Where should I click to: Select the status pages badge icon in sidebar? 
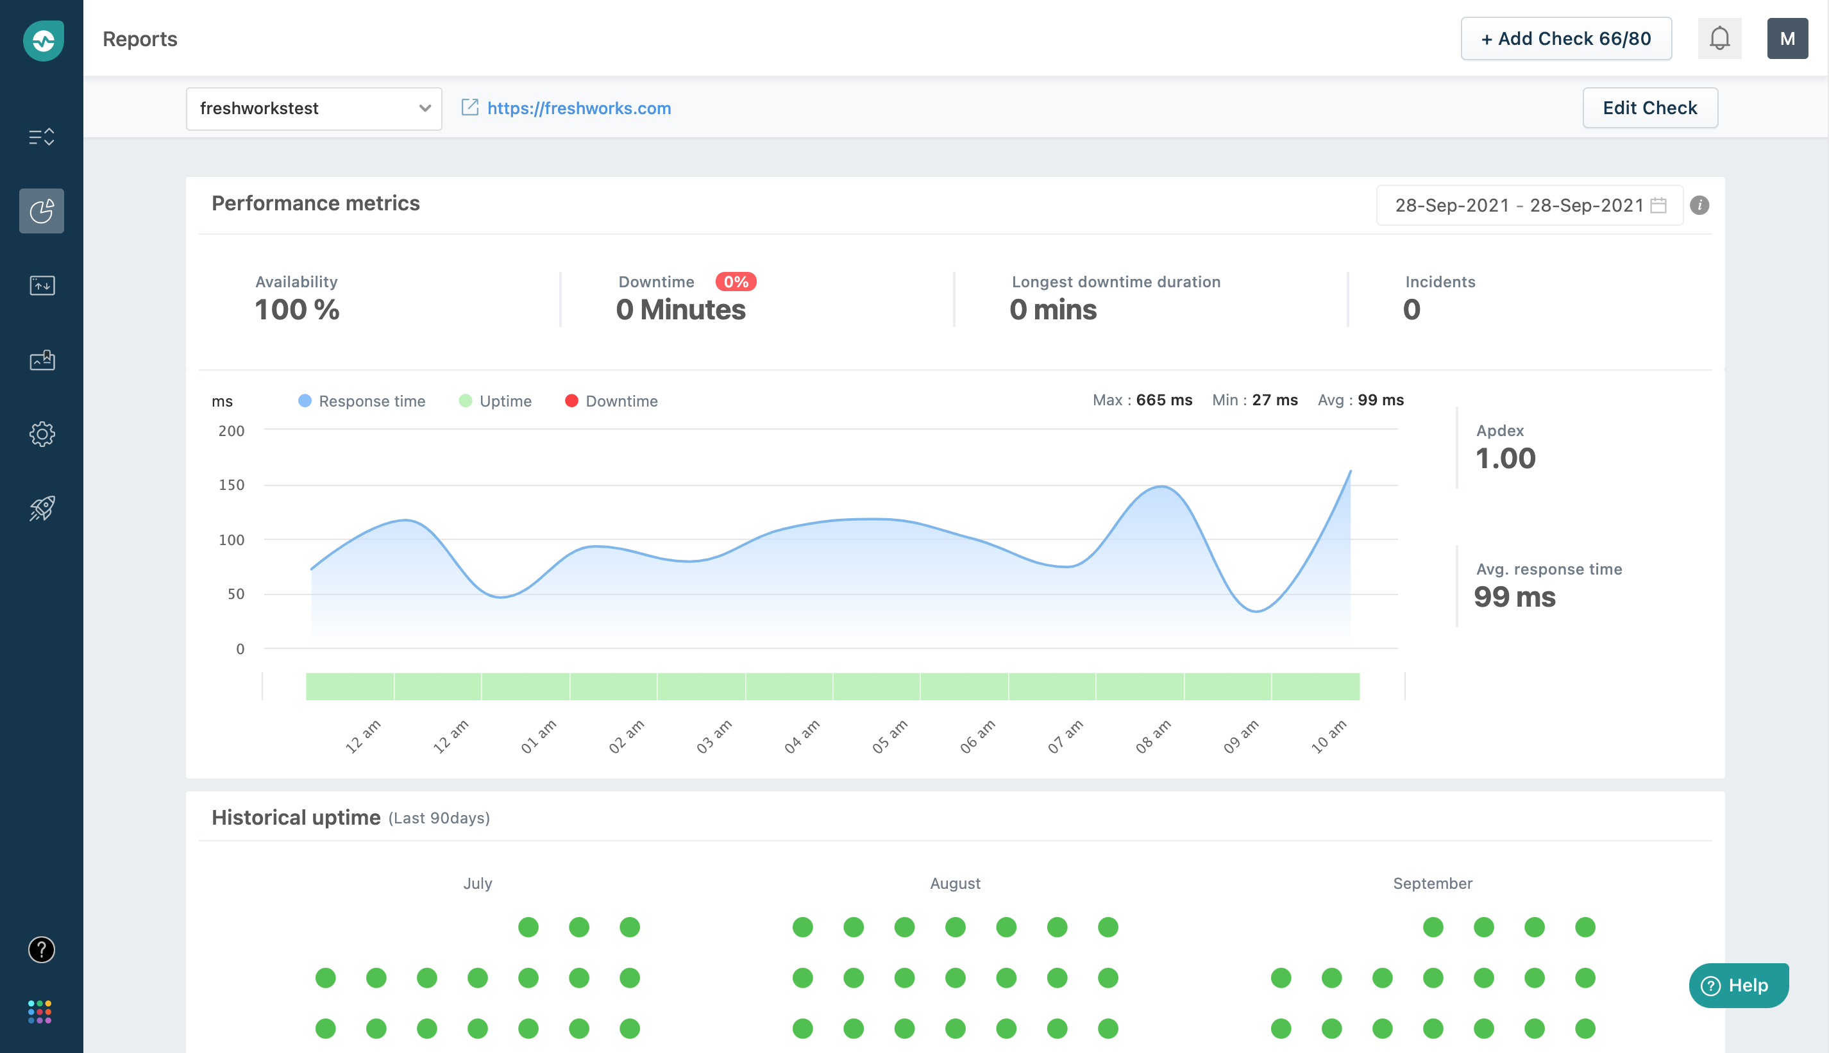tap(41, 359)
